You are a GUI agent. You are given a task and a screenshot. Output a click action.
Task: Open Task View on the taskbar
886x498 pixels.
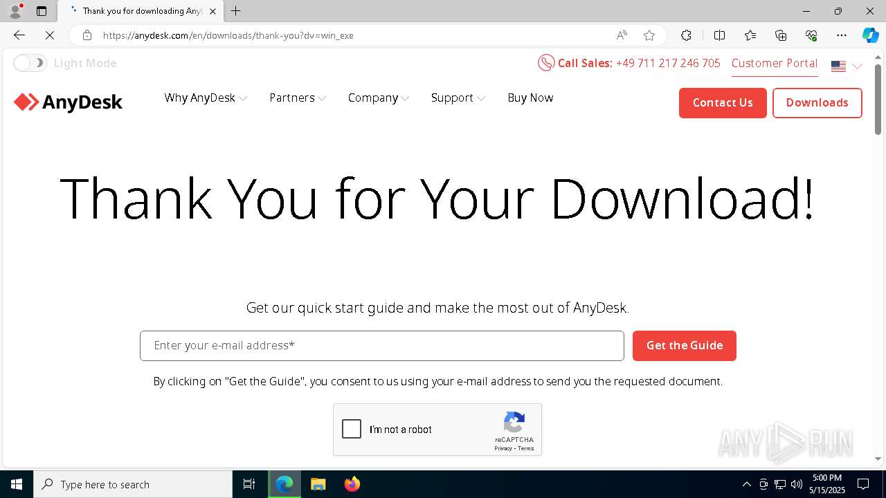(x=249, y=484)
